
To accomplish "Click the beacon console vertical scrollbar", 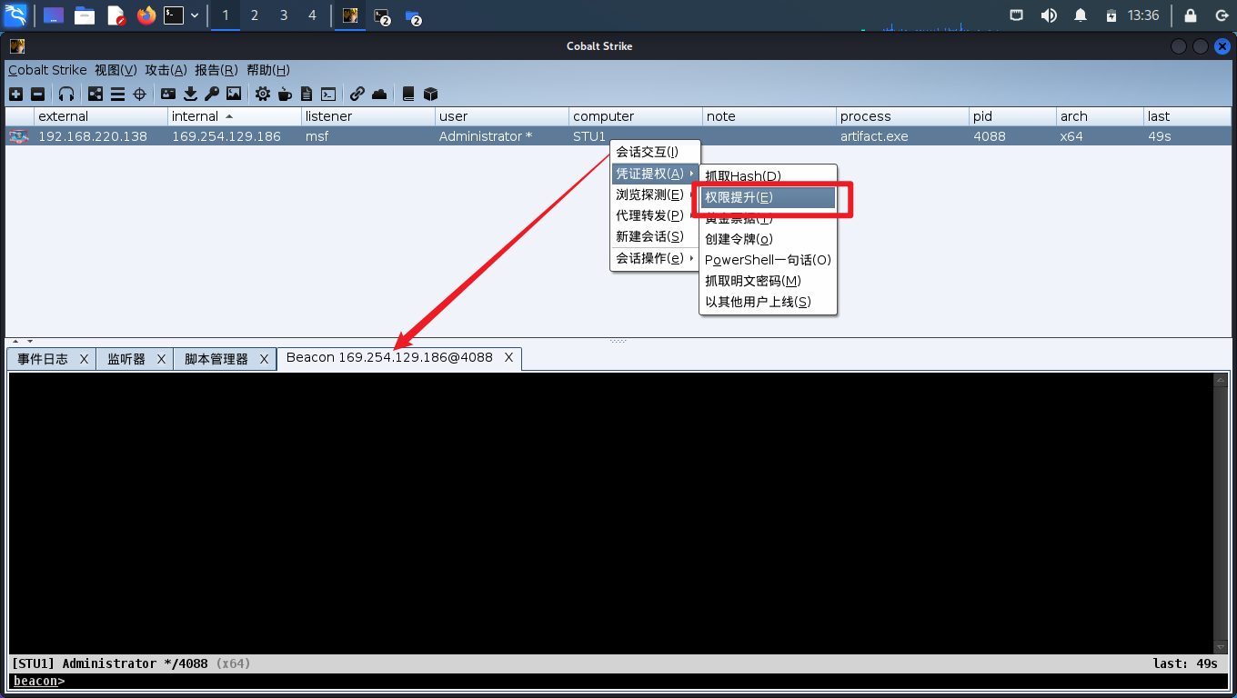I will (1221, 514).
